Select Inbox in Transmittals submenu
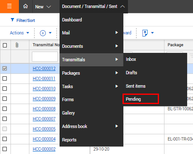Screen dimensions: 193x154 [155, 59]
